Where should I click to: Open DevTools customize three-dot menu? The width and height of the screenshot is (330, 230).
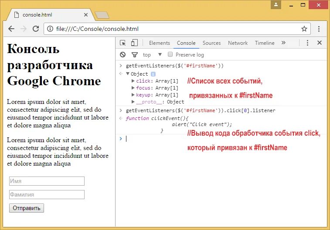coord(307,43)
